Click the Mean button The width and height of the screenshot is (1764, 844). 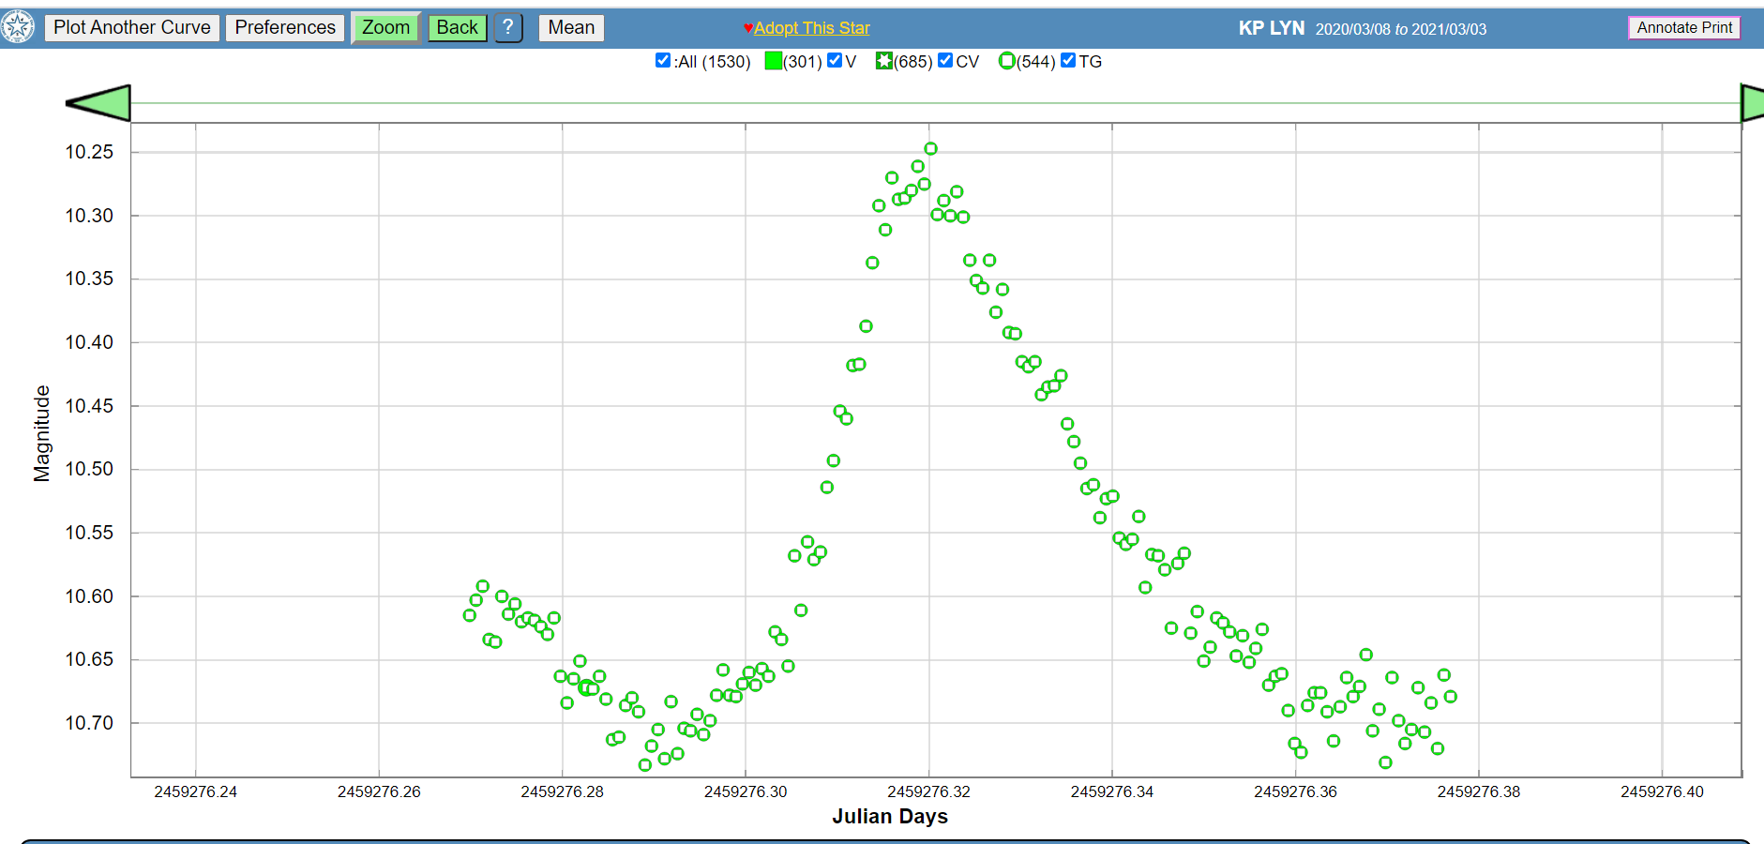pyautogui.click(x=571, y=27)
